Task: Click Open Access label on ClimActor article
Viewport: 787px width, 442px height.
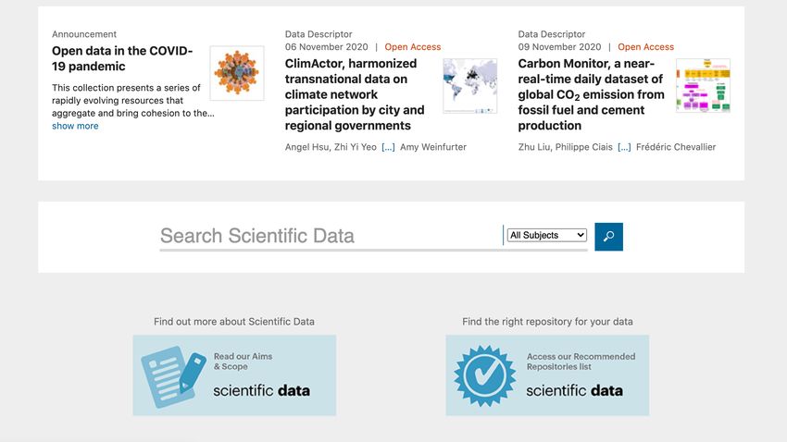Action: point(413,46)
